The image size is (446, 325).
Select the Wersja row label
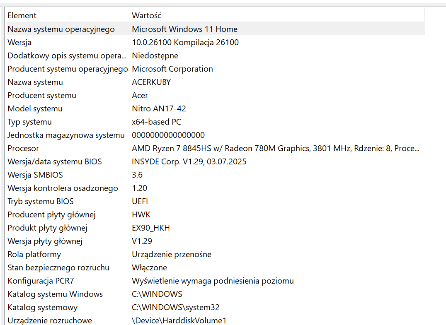pos(19,42)
